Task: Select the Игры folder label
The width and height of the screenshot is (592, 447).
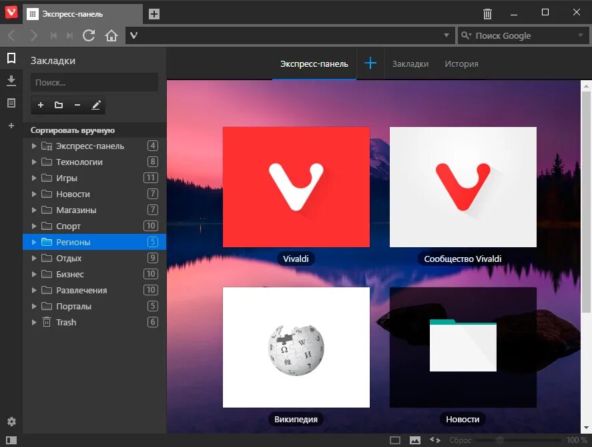Action: coord(67,178)
